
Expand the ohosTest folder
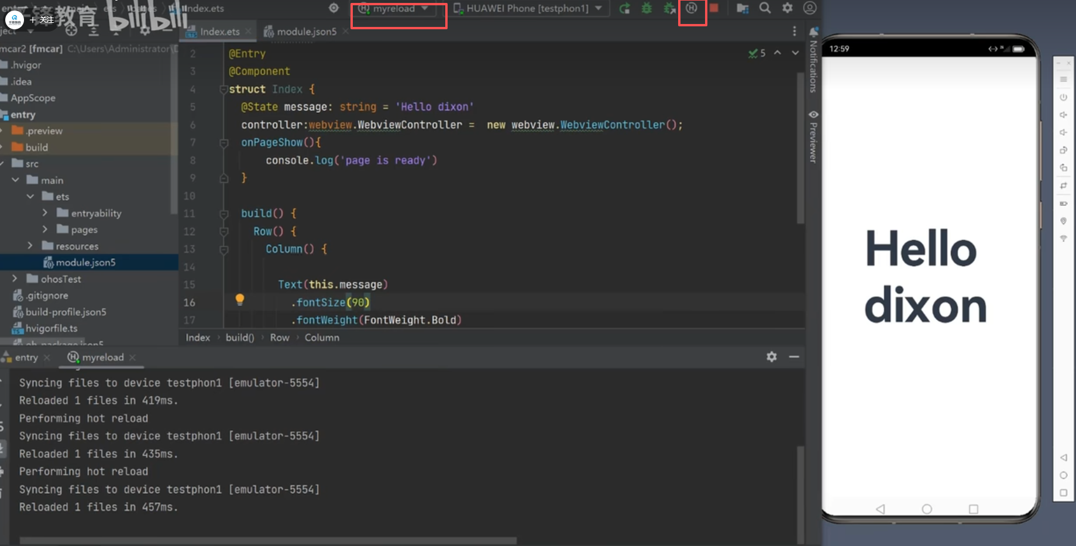pos(15,279)
